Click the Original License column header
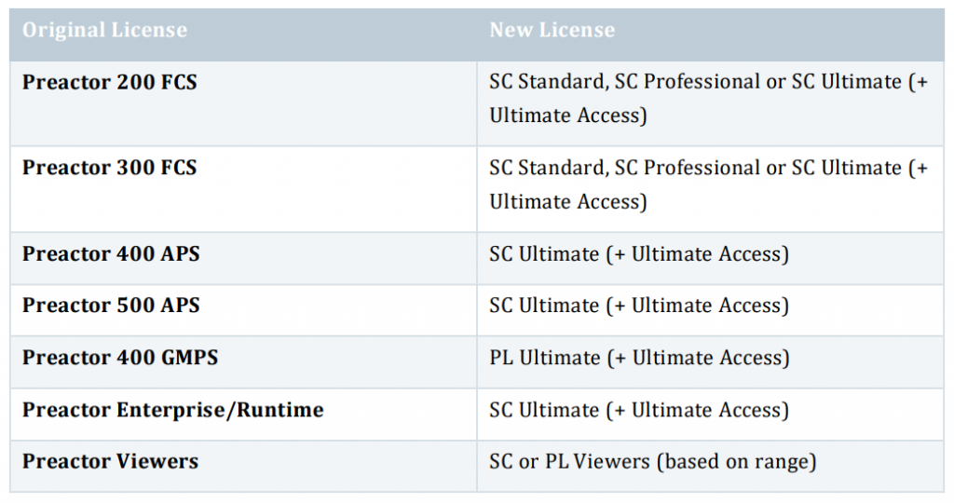954x503 pixels. [104, 30]
